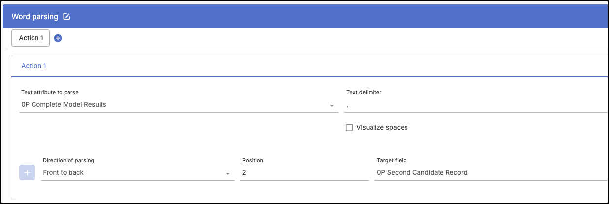Click the Text delimiter label
The height and width of the screenshot is (204, 609).
(364, 92)
